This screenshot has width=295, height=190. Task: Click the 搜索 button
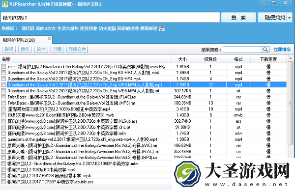coord(238,18)
